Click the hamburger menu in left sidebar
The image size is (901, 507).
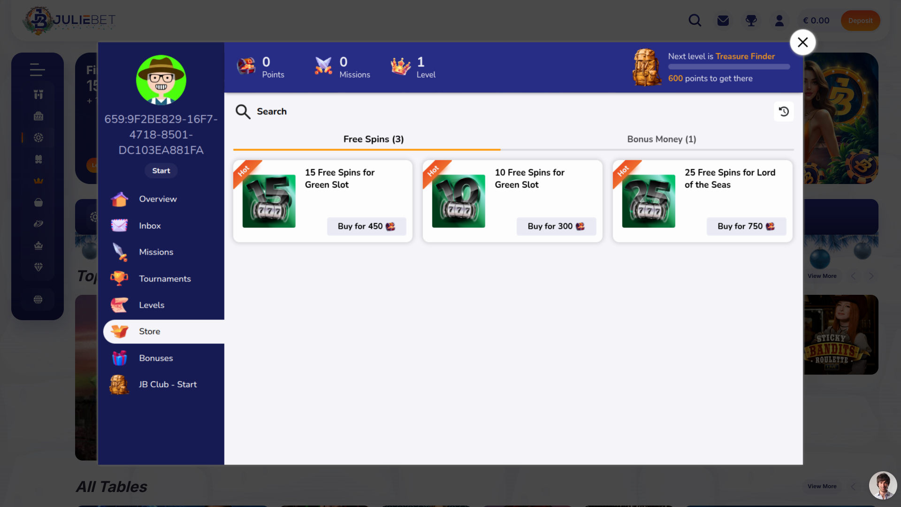click(x=38, y=69)
